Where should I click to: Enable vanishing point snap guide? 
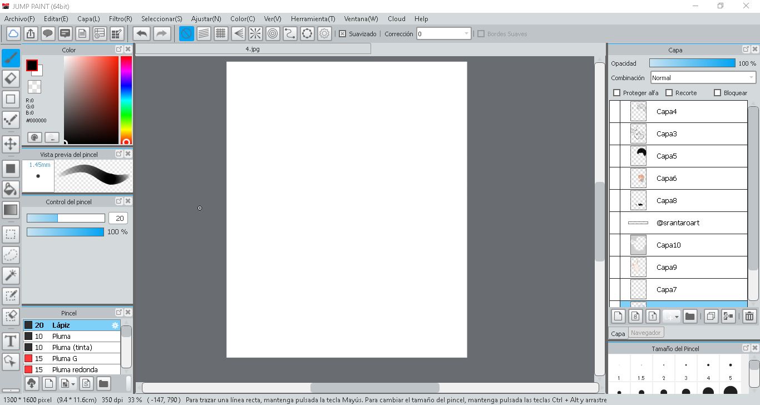click(x=238, y=34)
